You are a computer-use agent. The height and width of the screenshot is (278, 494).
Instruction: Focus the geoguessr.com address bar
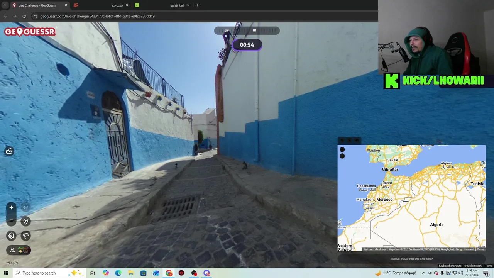(97, 16)
